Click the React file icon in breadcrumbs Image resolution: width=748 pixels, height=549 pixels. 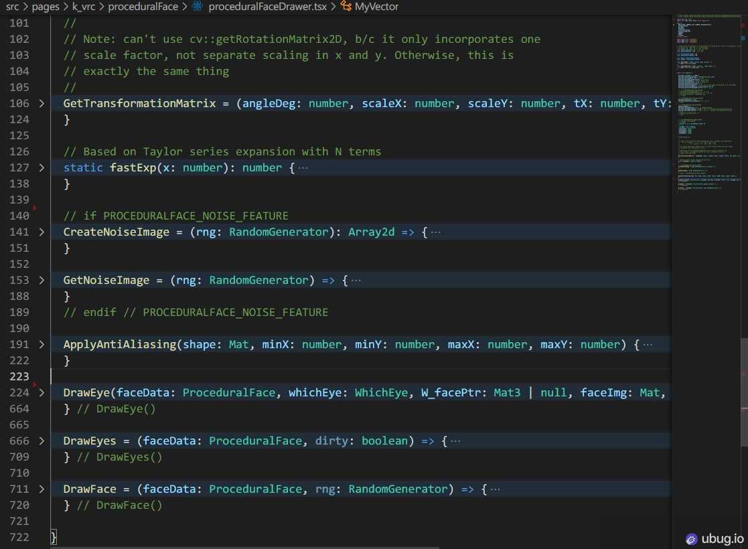click(197, 7)
